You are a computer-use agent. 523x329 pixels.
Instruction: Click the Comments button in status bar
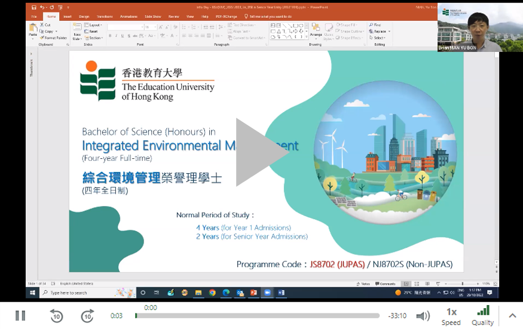pos(386,284)
